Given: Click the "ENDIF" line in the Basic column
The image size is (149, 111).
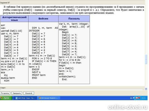Looking at the screenshot, I should [36, 69].
